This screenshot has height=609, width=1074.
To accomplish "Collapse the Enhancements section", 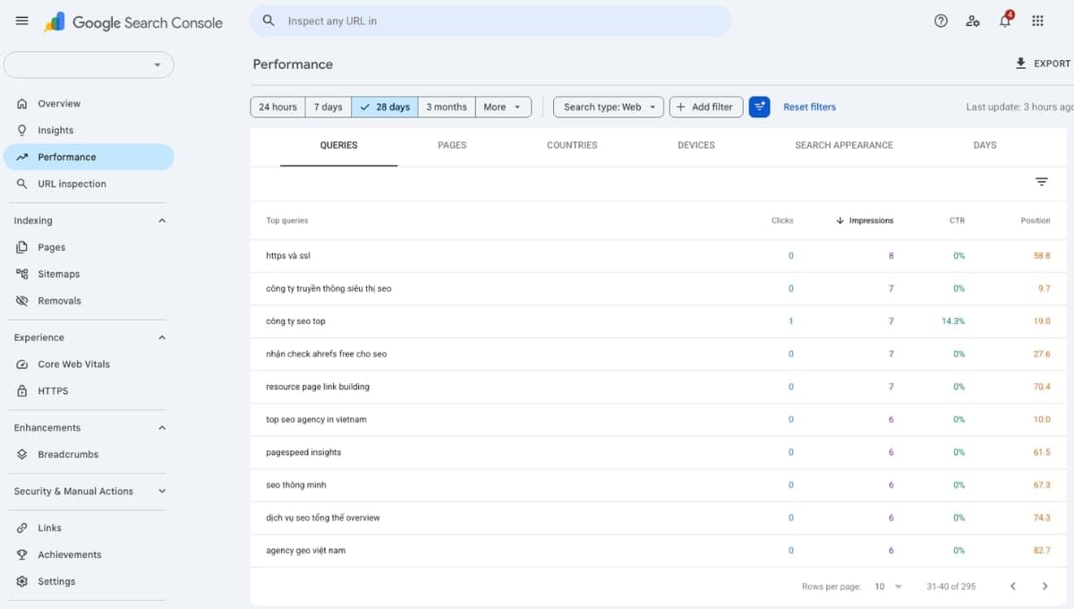I will click(x=162, y=428).
